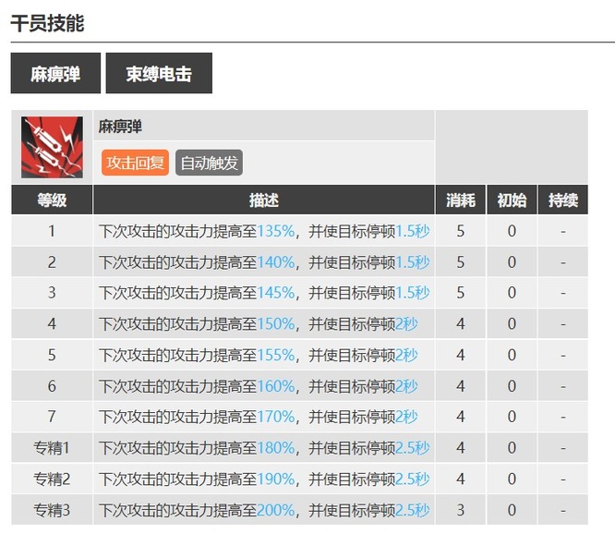615x546 pixels.
Task: Click the 麻痹弹 skill icon thumbnail
Action: [52, 147]
